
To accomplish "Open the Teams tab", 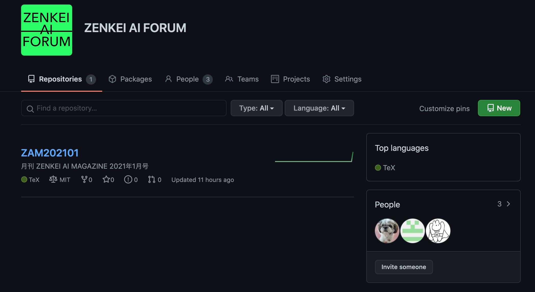I will point(242,79).
